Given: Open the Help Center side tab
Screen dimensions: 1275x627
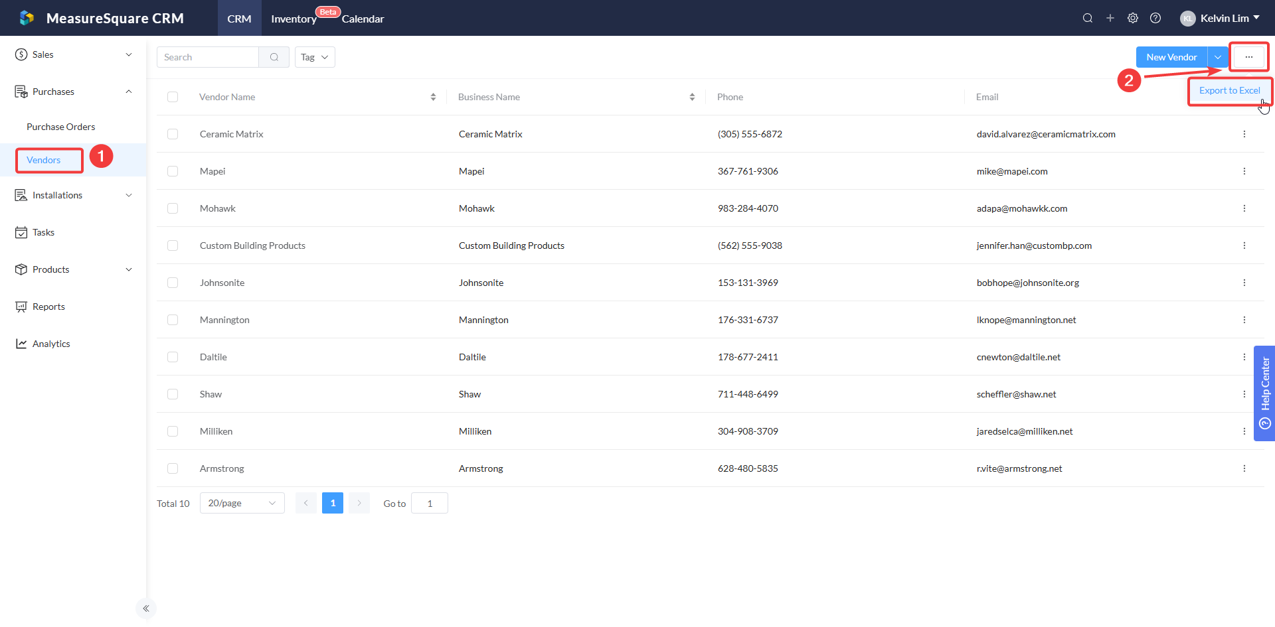Looking at the screenshot, I should [1264, 393].
